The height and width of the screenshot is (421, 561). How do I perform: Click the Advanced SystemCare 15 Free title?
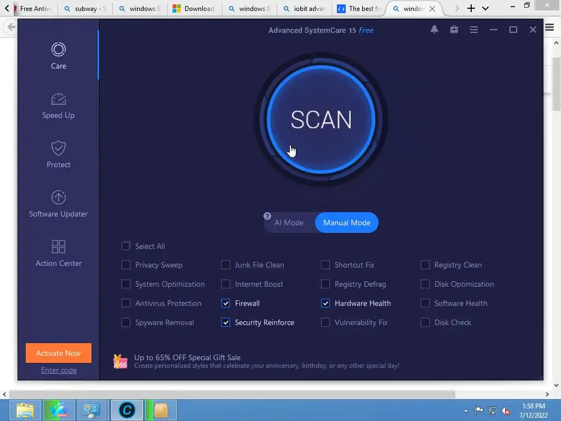(x=320, y=31)
